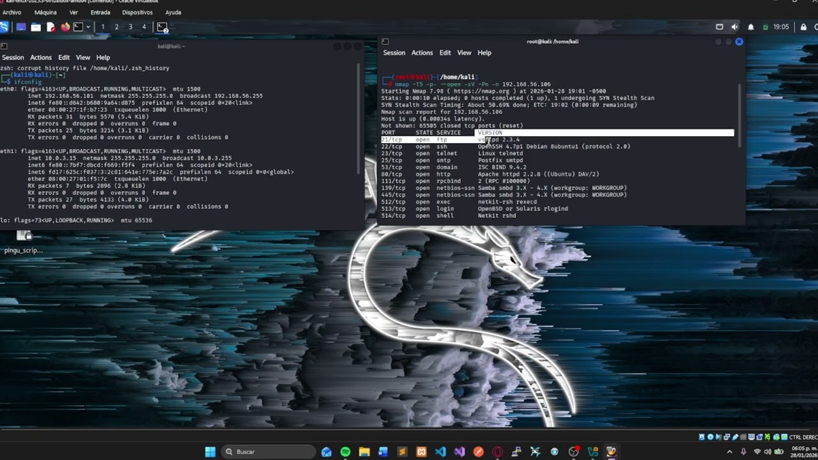Image resolution: width=818 pixels, height=460 pixels.
Task: Click Windows date and time 06:05 p. m.
Action: [x=804, y=452]
